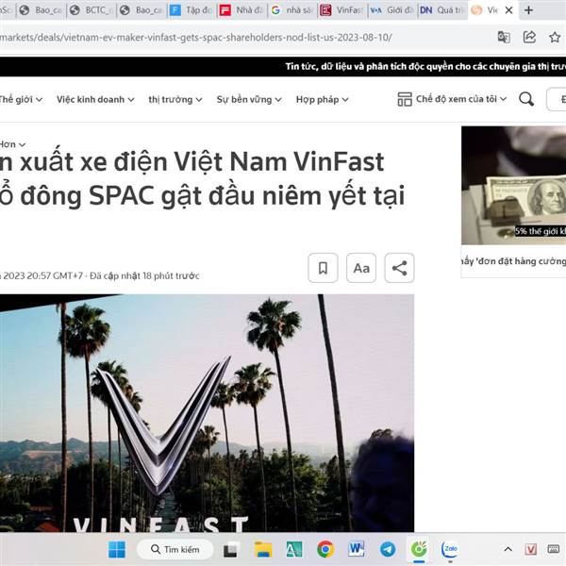Open Google Chrome from the taskbar
The height and width of the screenshot is (566, 566).
325,549
